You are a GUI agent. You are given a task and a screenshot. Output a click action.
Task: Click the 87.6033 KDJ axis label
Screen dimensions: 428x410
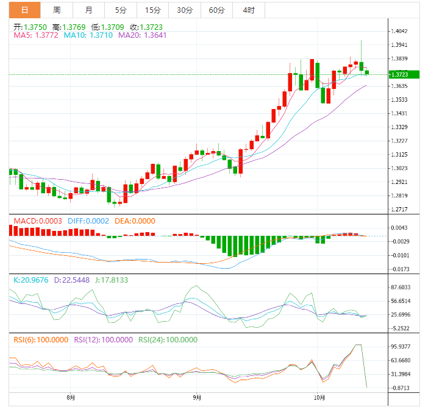coord(401,288)
